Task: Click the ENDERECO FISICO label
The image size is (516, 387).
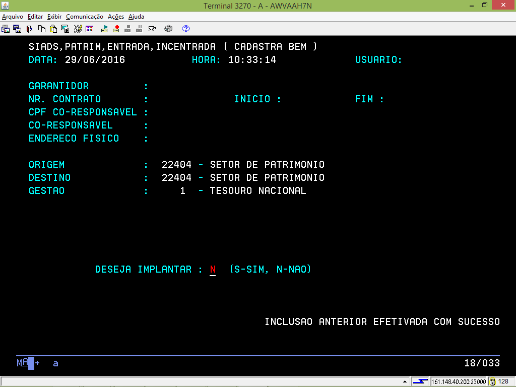Action: tap(74, 138)
